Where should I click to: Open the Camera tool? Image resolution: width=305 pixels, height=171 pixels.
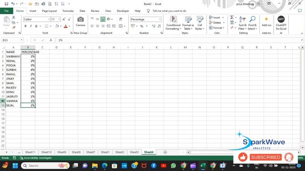point(81,21)
